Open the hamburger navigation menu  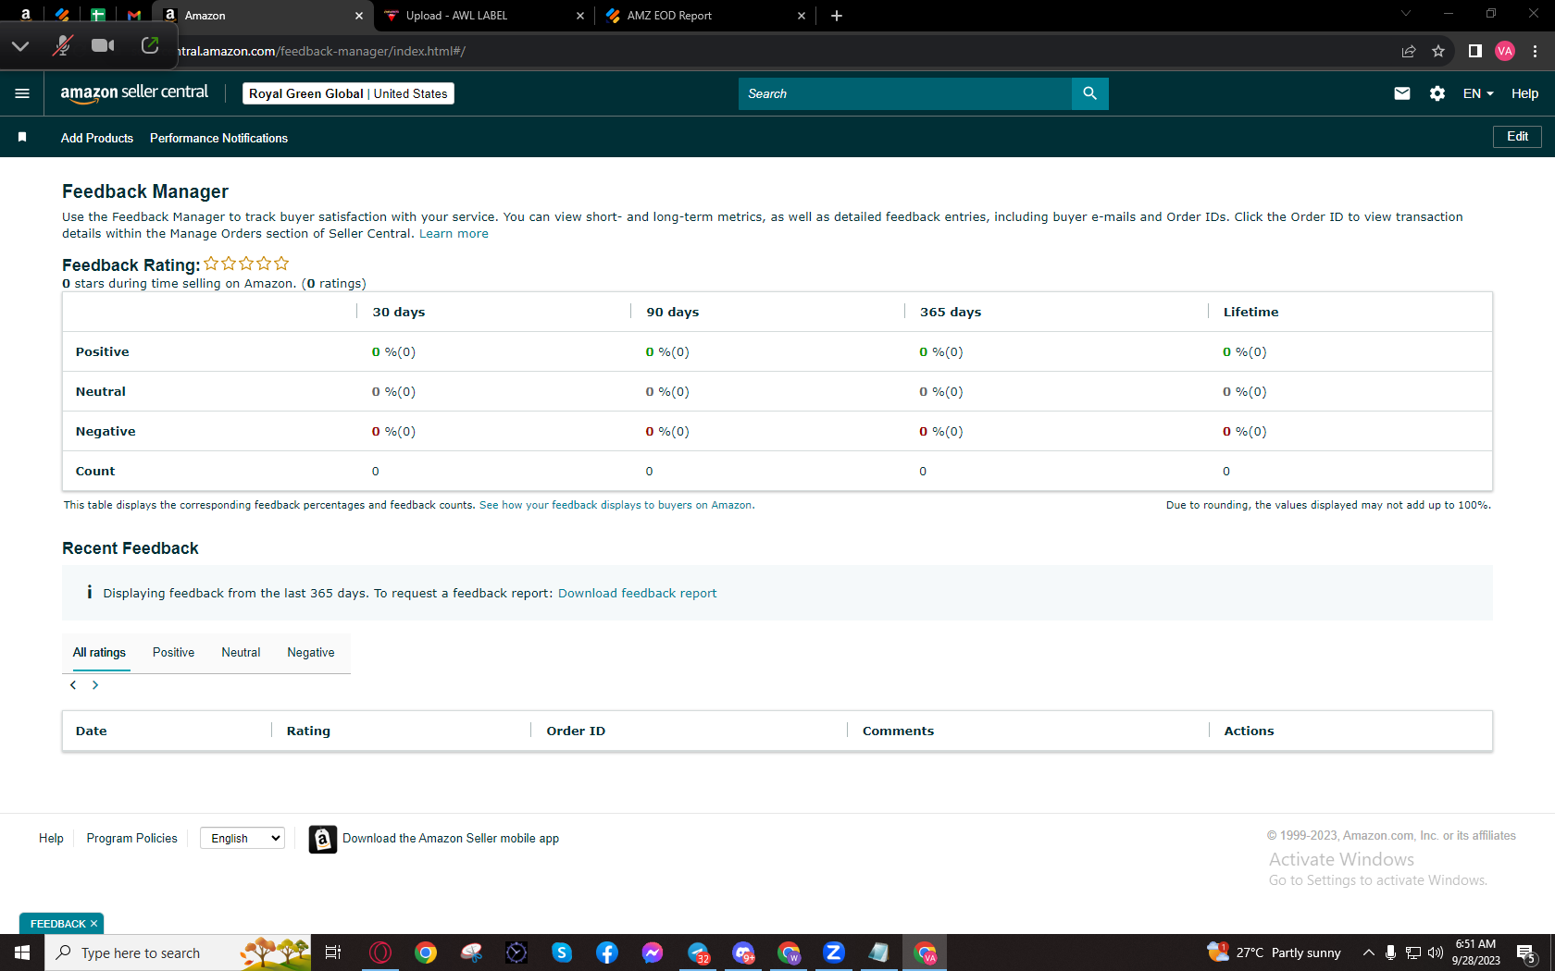coord(22,93)
